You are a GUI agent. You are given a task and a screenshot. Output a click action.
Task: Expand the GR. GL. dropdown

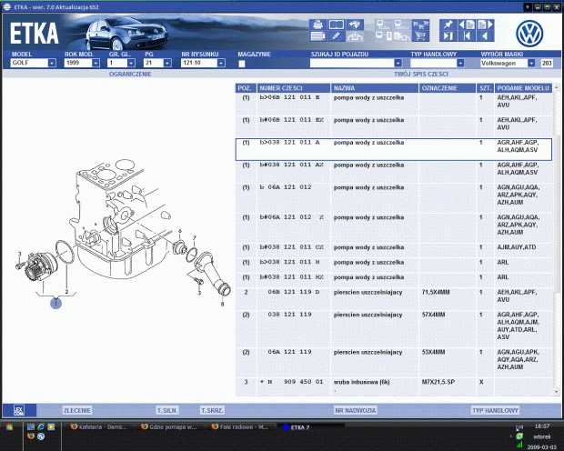(x=131, y=63)
